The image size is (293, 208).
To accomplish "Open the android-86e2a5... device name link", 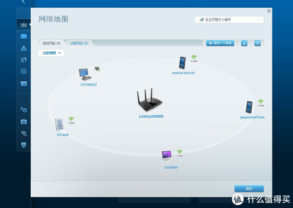I will 185,73.
